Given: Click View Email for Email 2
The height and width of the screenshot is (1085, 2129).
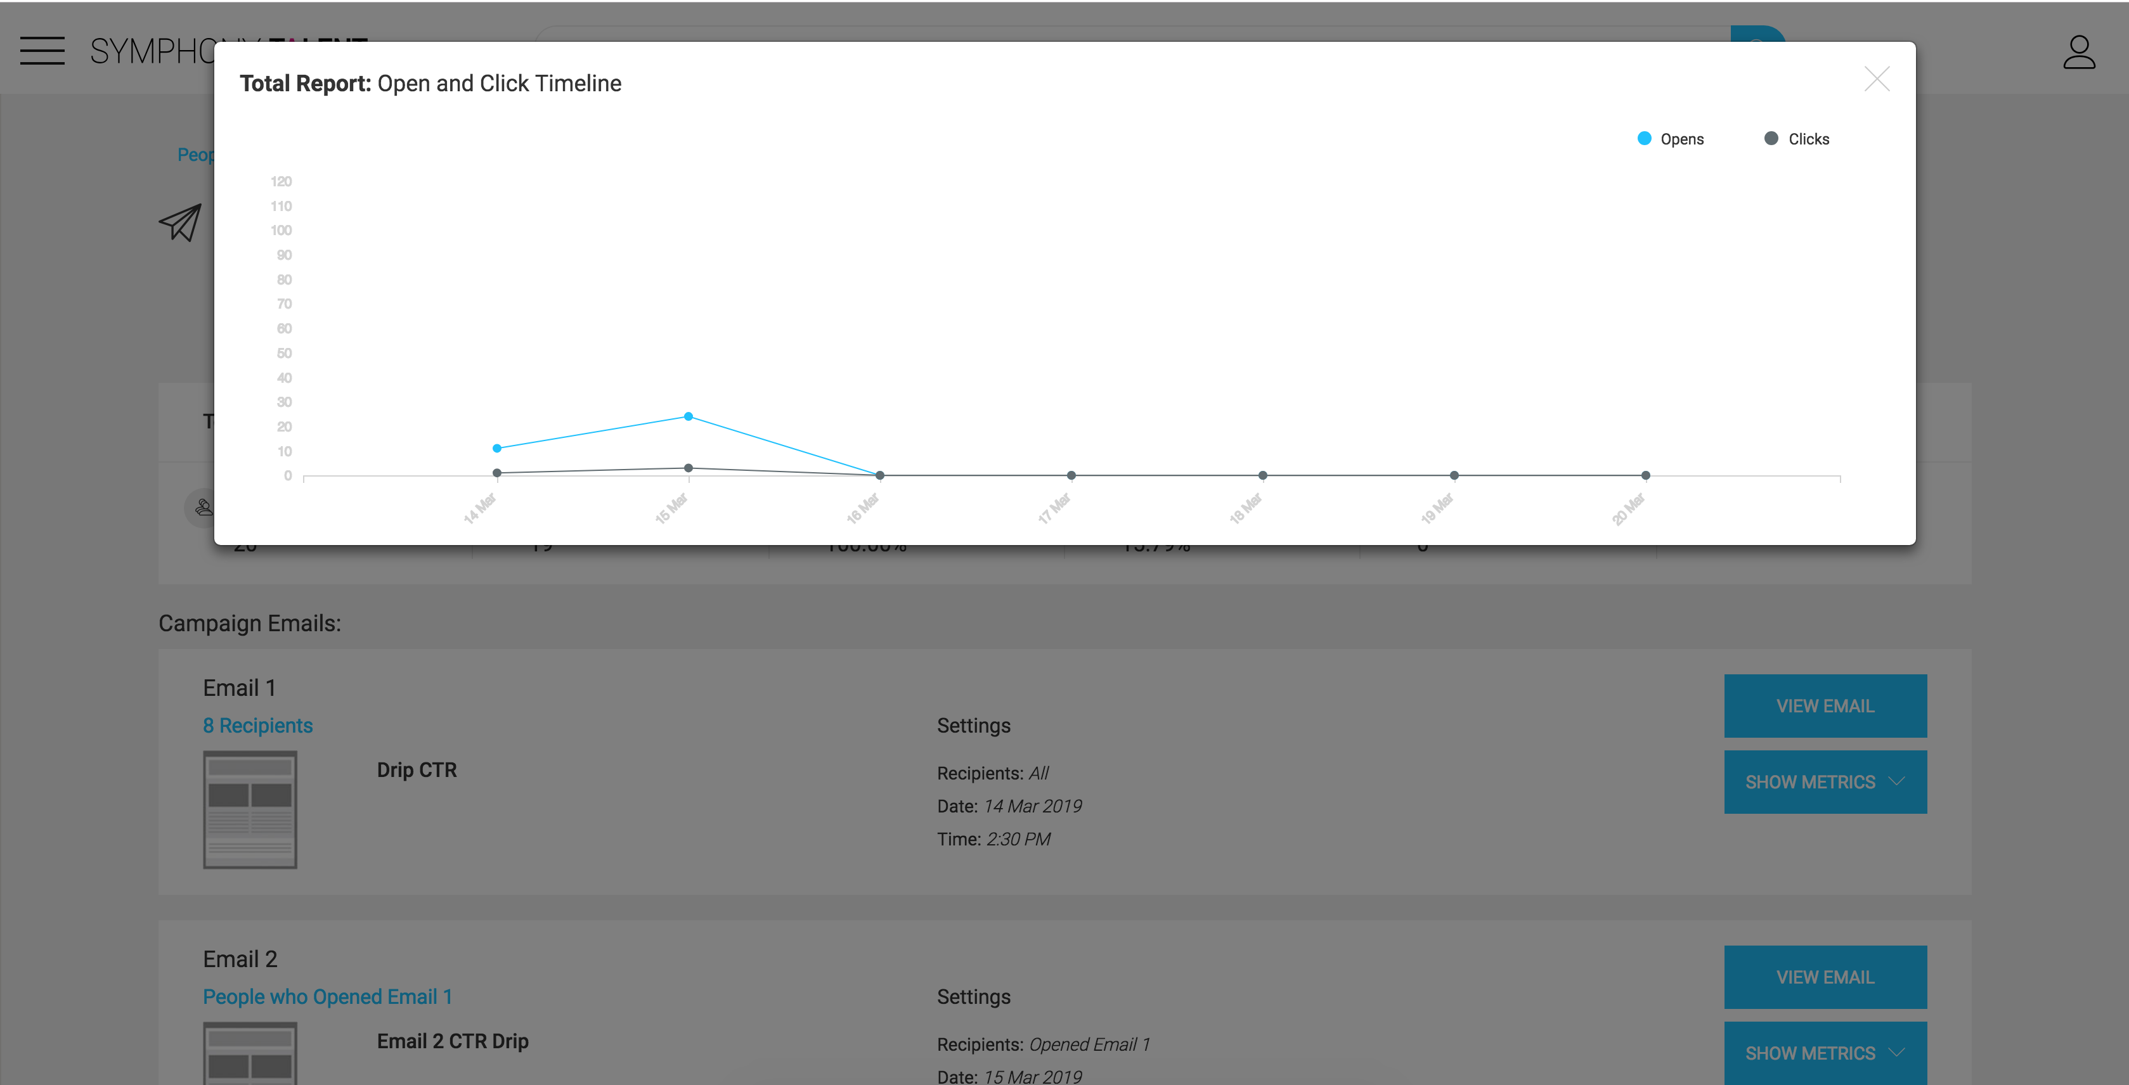Looking at the screenshot, I should 1825,977.
